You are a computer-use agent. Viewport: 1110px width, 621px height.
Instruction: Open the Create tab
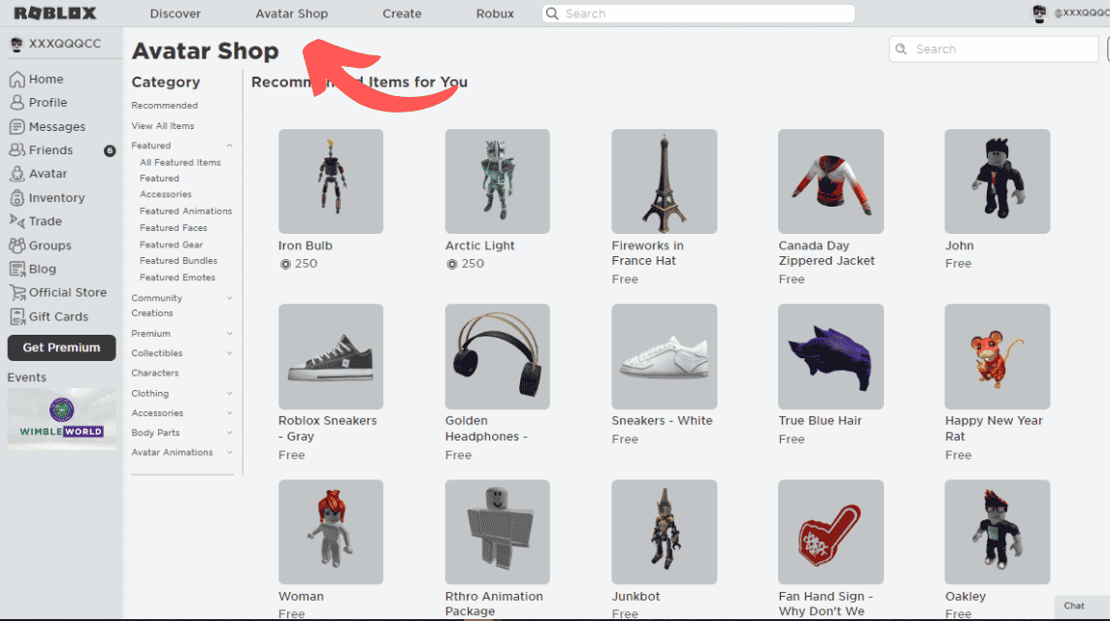pyautogui.click(x=402, y=14)
